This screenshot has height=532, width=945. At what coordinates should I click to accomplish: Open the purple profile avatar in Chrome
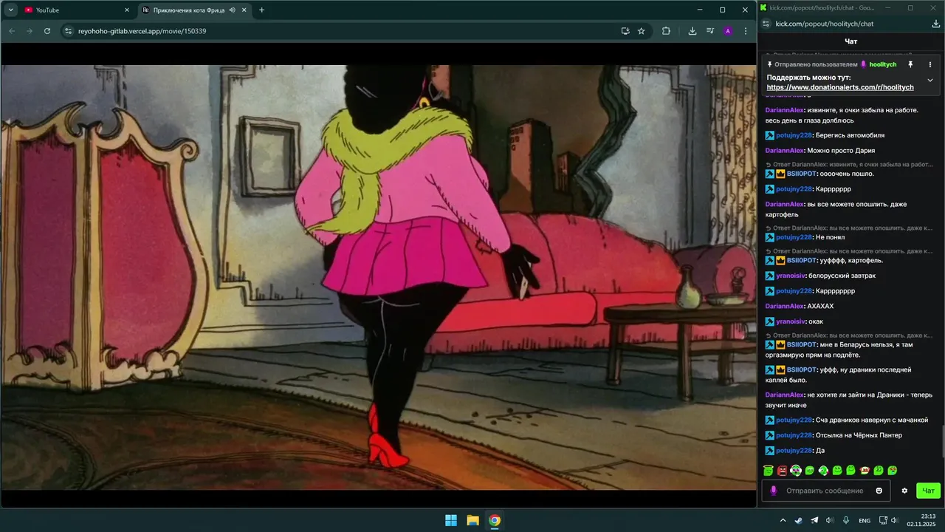(x=728, y=31)
